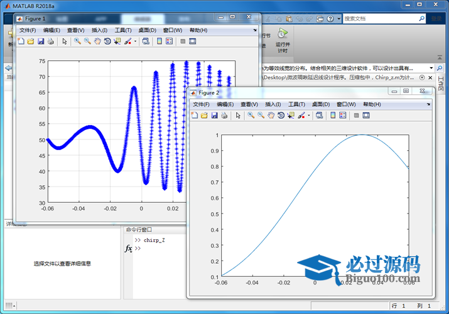The image size is (449, 314).
Task: Click Print icon in Figure 2 toolbar
Action: (x=224, y=116)
